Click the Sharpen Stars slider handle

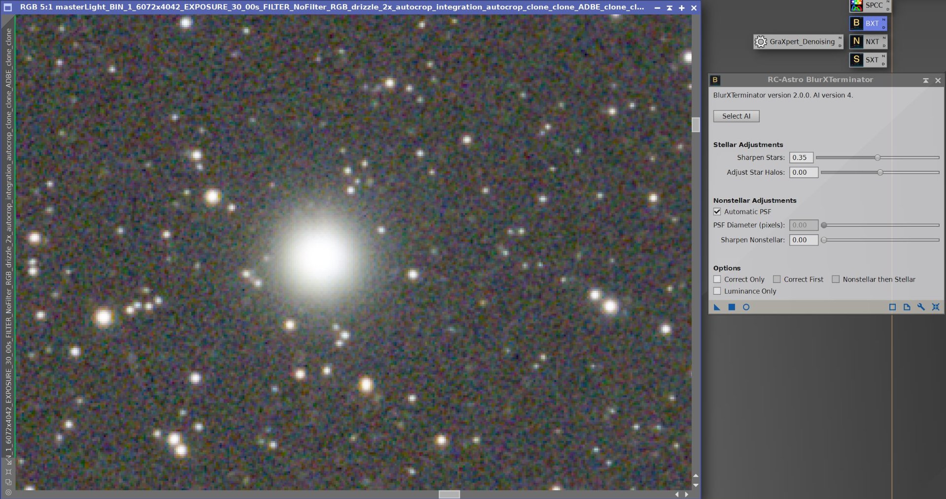[x=878, y=157]
